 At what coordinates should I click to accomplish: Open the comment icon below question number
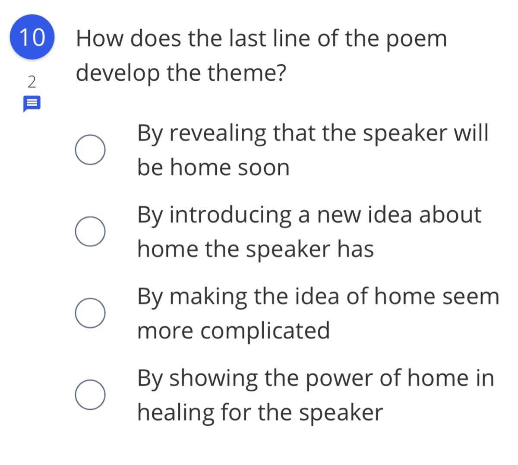tap(32, 104)
